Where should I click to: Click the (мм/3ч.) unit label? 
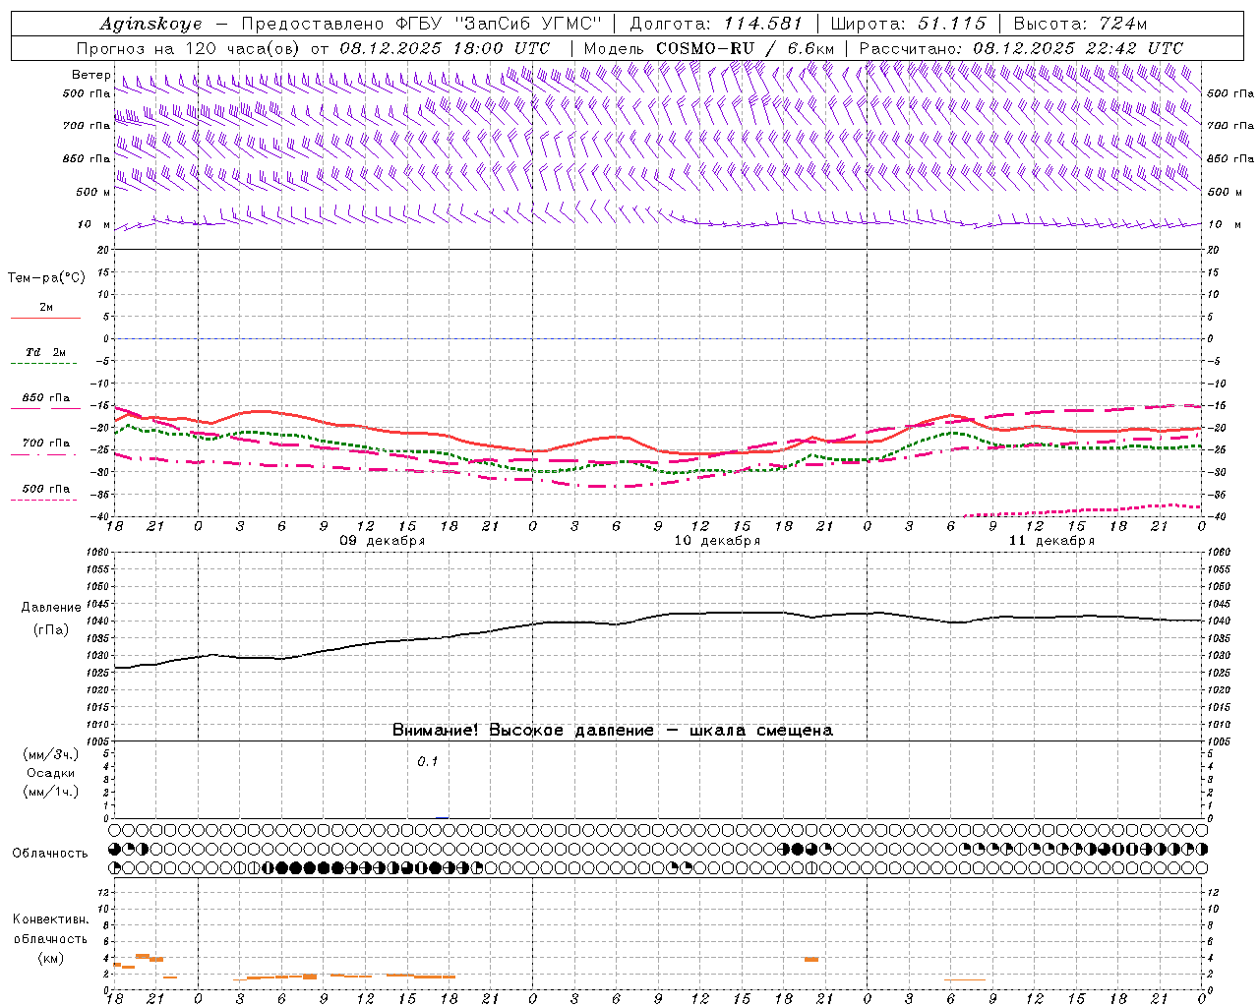pyautogui.click(x=51, y=754)
